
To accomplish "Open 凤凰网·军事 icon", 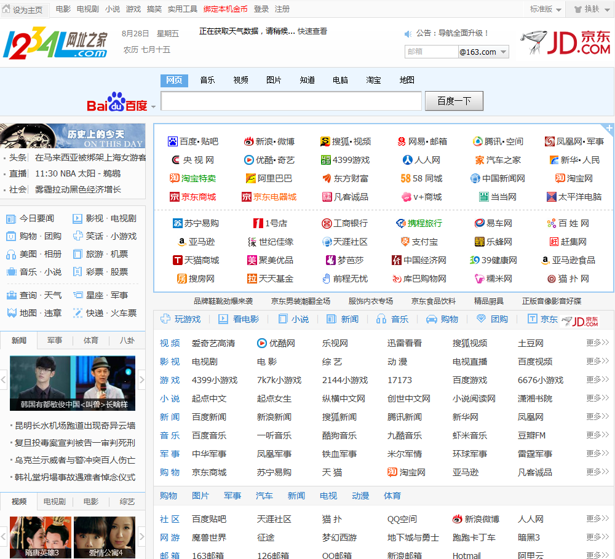I will 549,141.
